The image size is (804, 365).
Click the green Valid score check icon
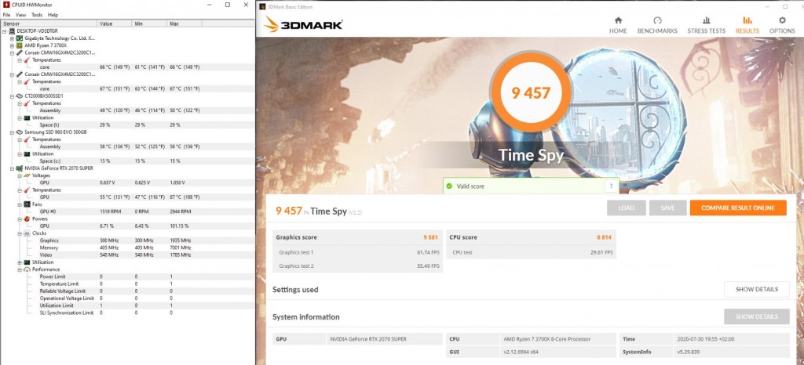[x=449, y=186]
